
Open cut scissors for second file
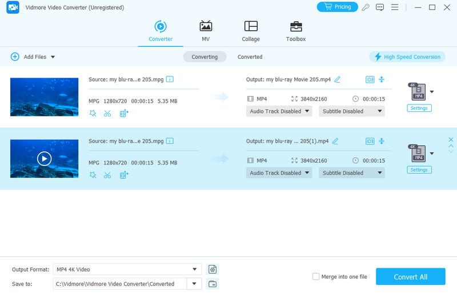pyautogui.click(x=107, y=175)
